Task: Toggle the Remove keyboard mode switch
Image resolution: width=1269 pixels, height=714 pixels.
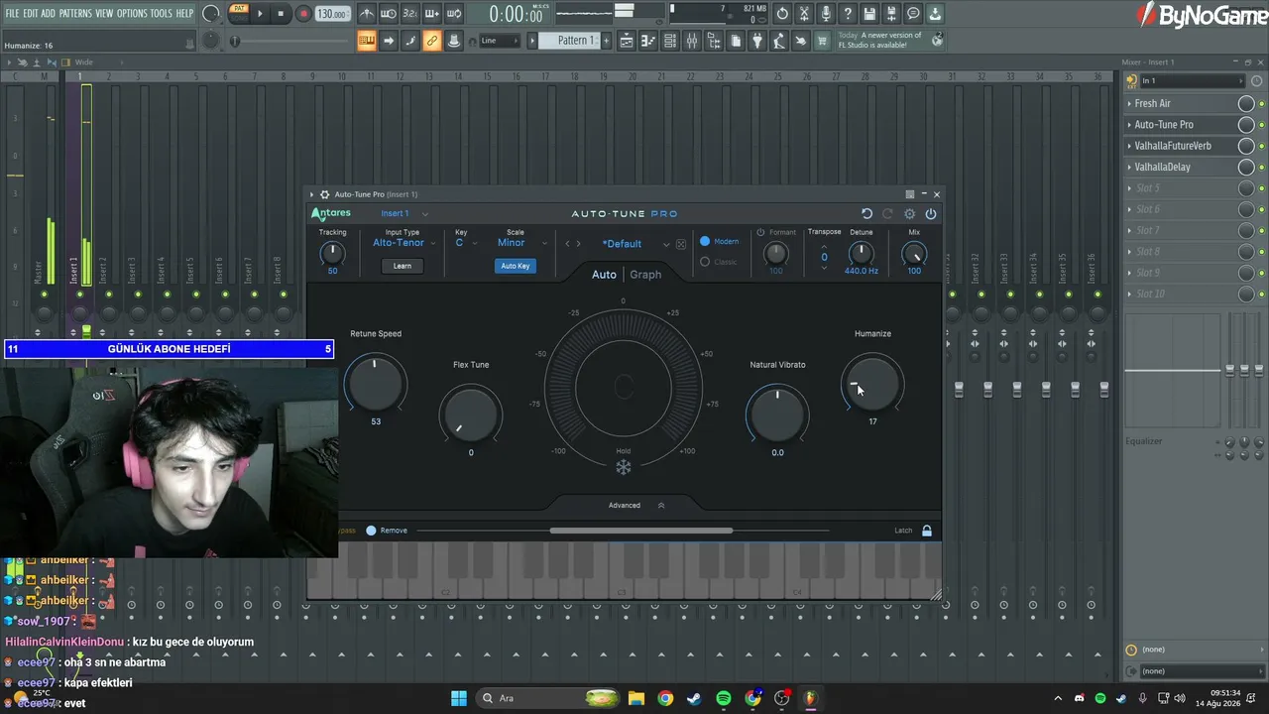Action: point(371,531)
